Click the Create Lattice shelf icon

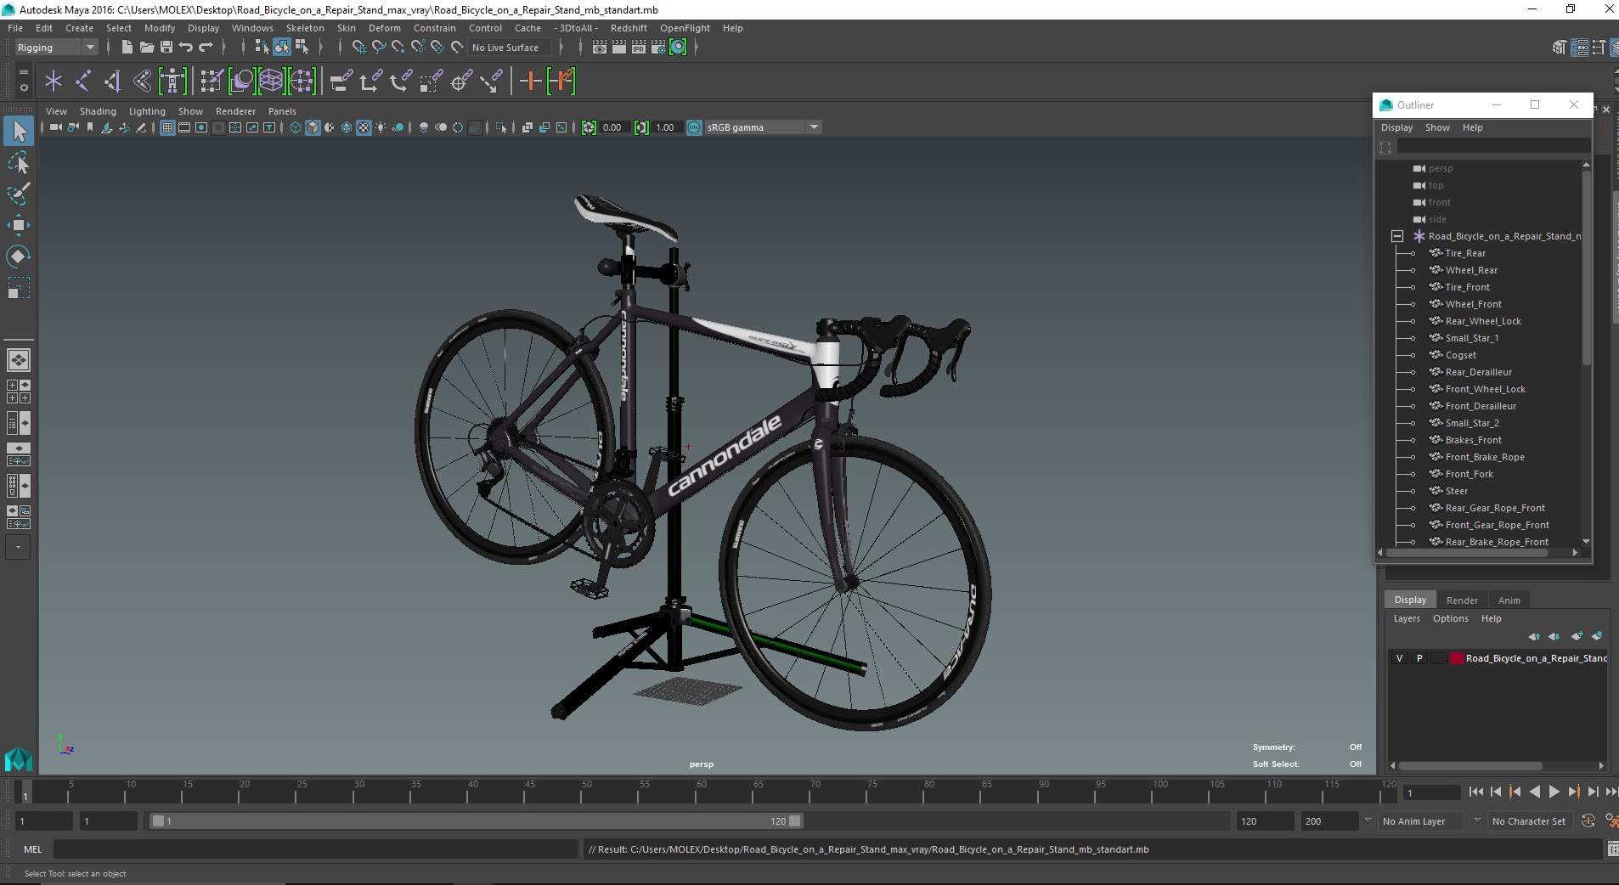tap(271, 82)
